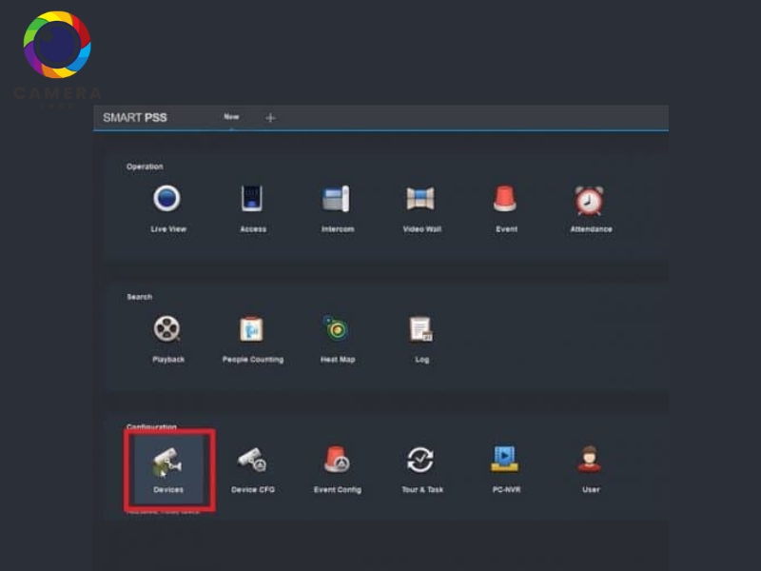Launch the Access control icon
The image size is (761, 571).
pos(252,200)
